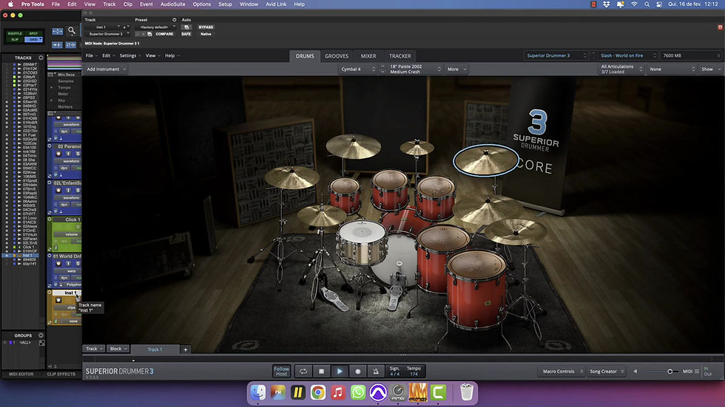Launch WhatsApp from the dock
Screen dimensions: 725x407
[358, 392]
